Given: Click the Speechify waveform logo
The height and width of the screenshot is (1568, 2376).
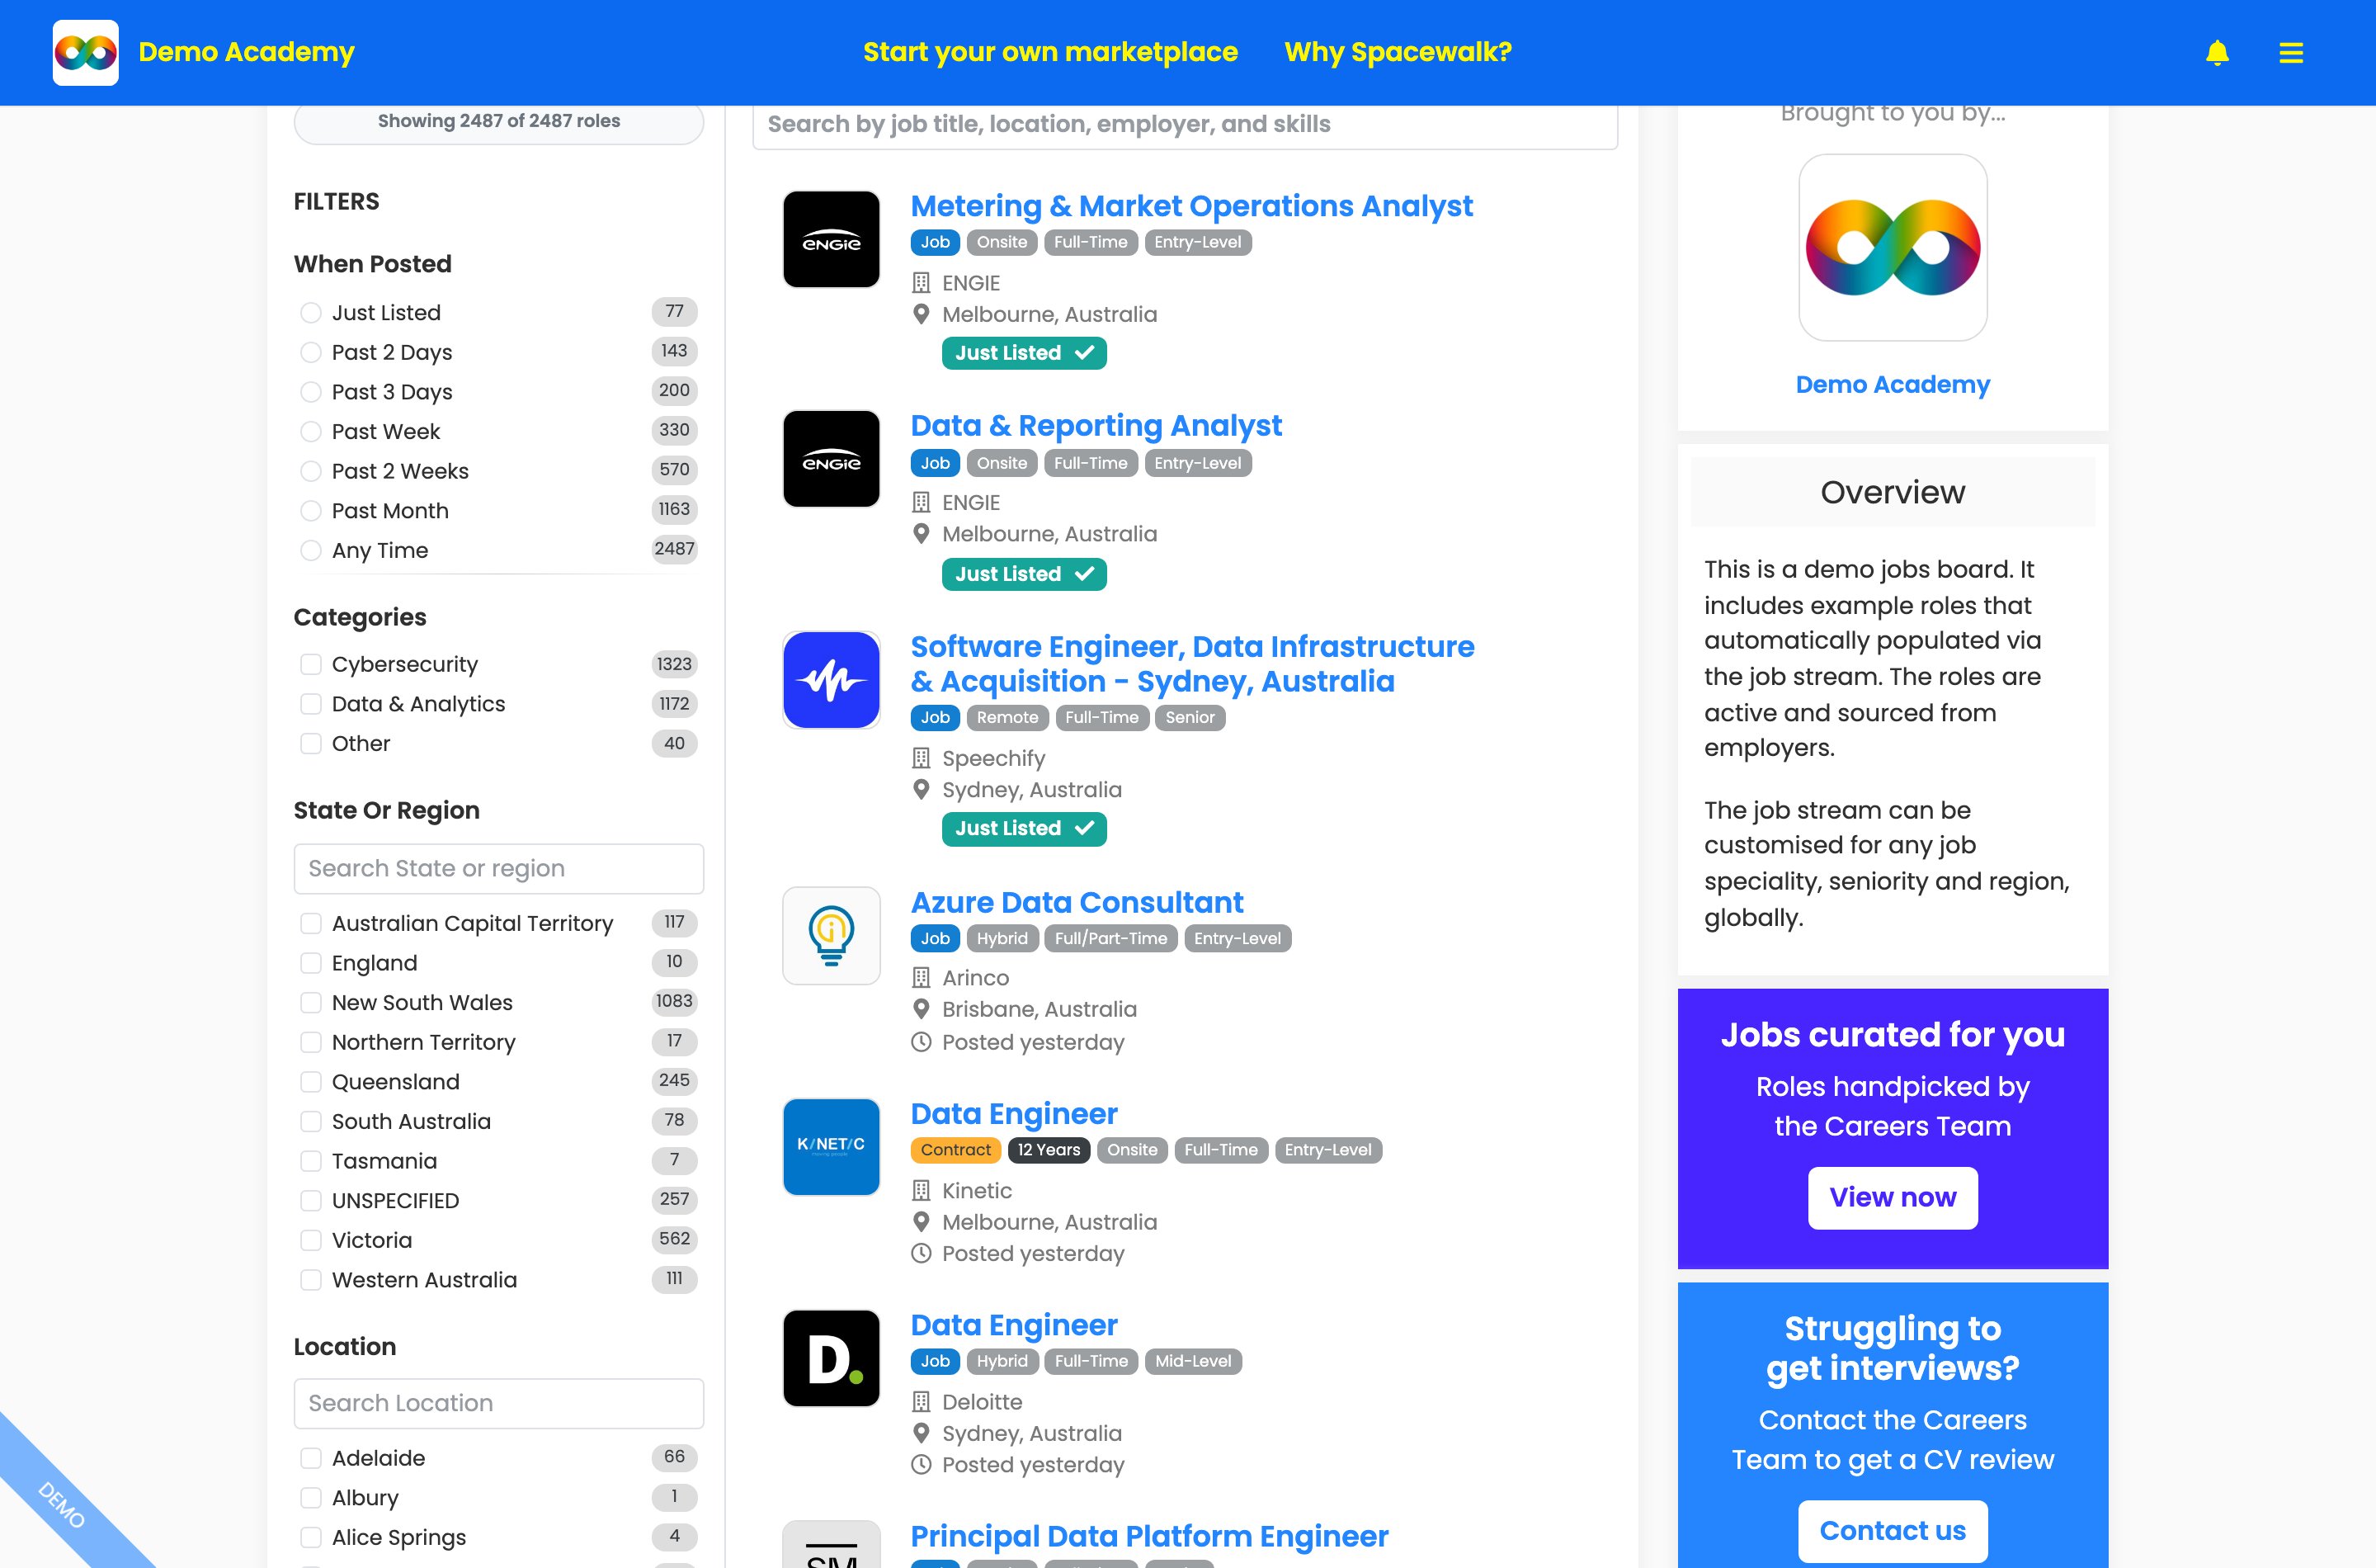Looking at the screenshot, I should 831,680.
